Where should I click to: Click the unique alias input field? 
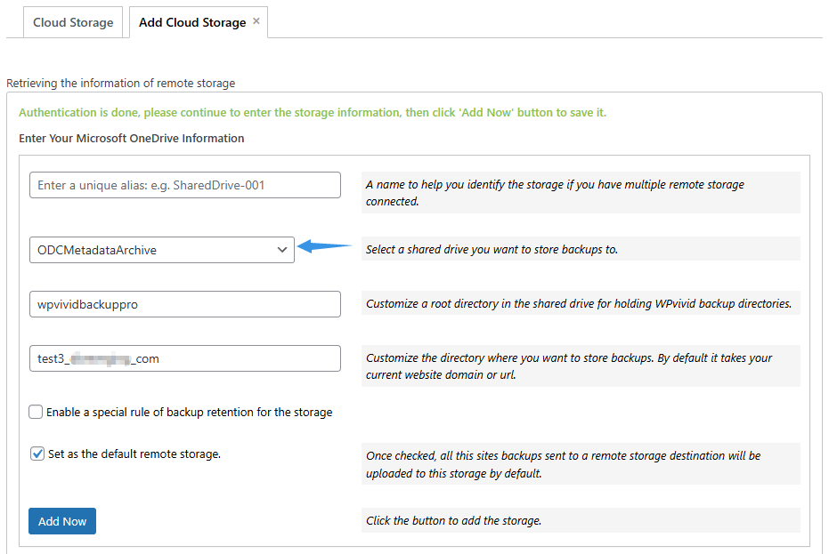pyautogui.click(x=184, y=185)
